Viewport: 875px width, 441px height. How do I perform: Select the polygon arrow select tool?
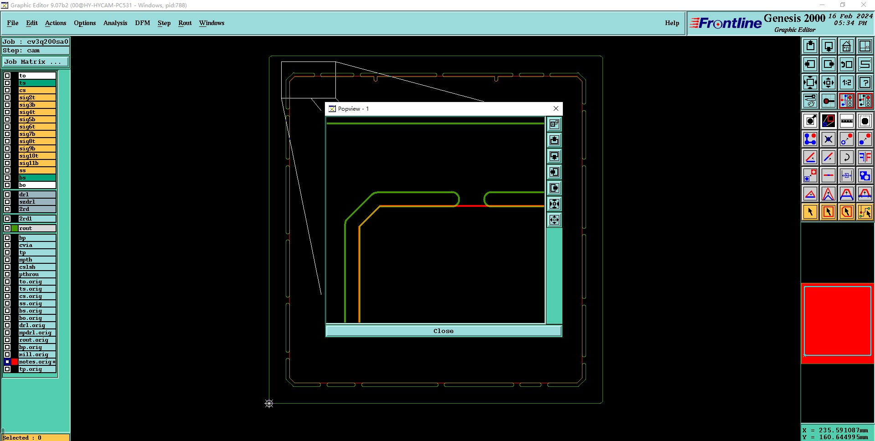pyautogui.click(x=847, y=212)
